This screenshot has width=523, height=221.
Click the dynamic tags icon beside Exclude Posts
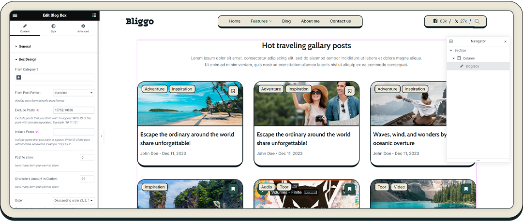(38, 110)
